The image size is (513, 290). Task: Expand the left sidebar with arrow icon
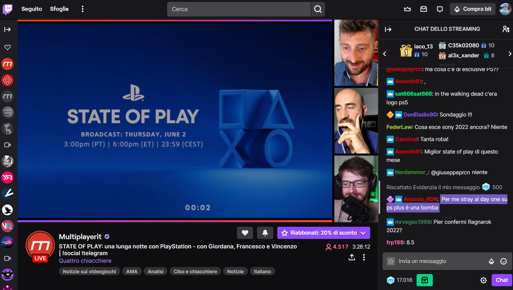click(x=8, y=29)
